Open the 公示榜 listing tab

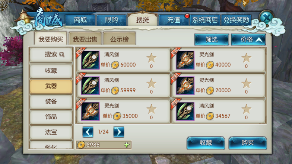[119, 39]
